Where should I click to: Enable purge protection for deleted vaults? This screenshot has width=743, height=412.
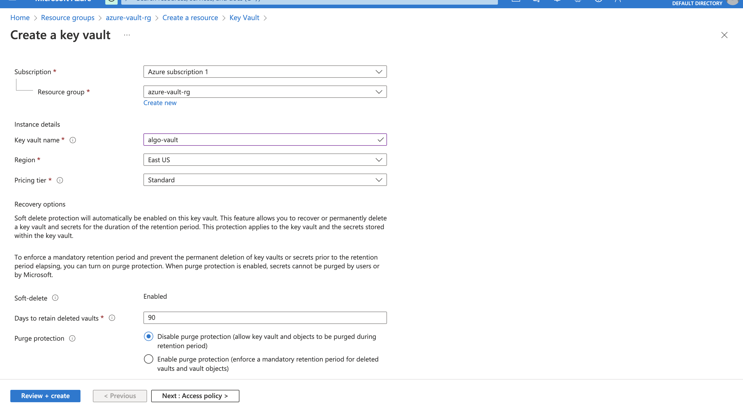(148, 359)
